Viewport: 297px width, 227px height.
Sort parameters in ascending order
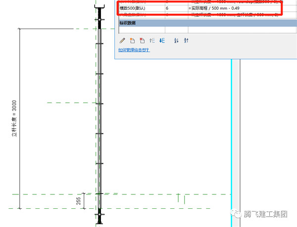pos(176,40)
